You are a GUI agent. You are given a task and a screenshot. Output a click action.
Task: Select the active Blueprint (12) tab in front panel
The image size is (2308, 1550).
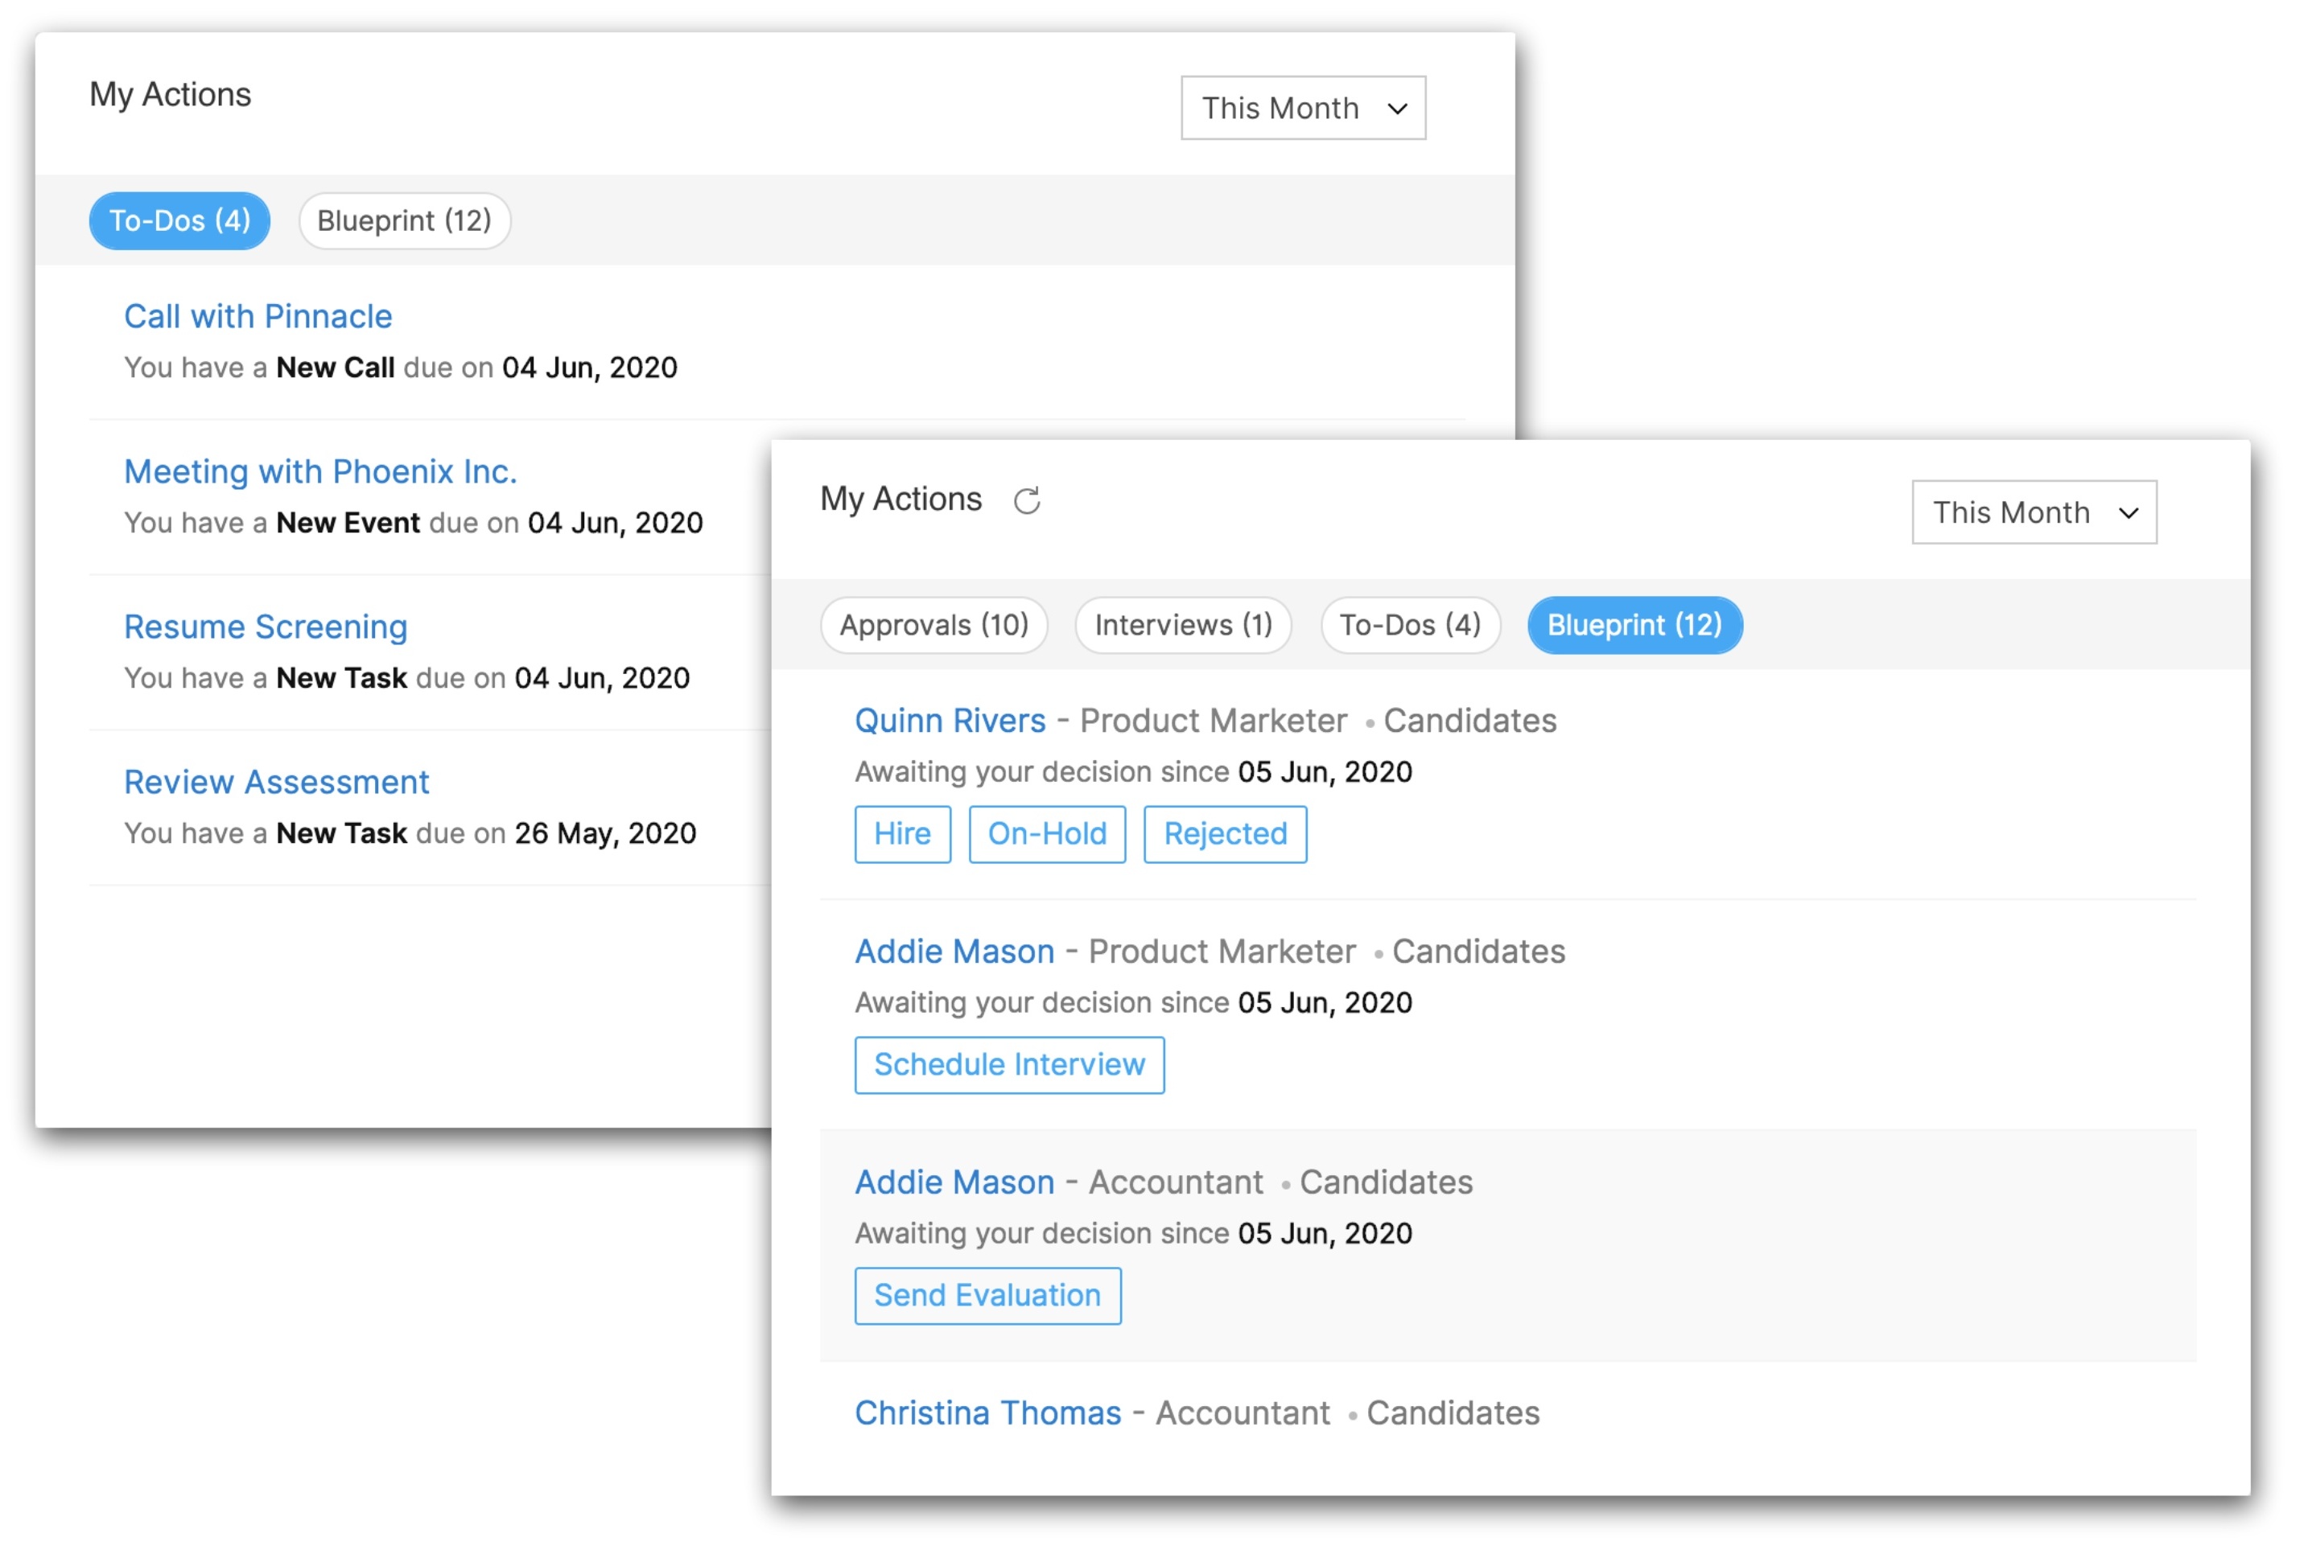pyautogui.click(x=1634, y=625)
